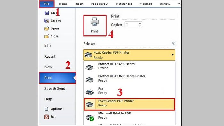Viewport: 224px width, 126px height.
Task: Click the large Print printer button
Action: [x=95, y=26]
